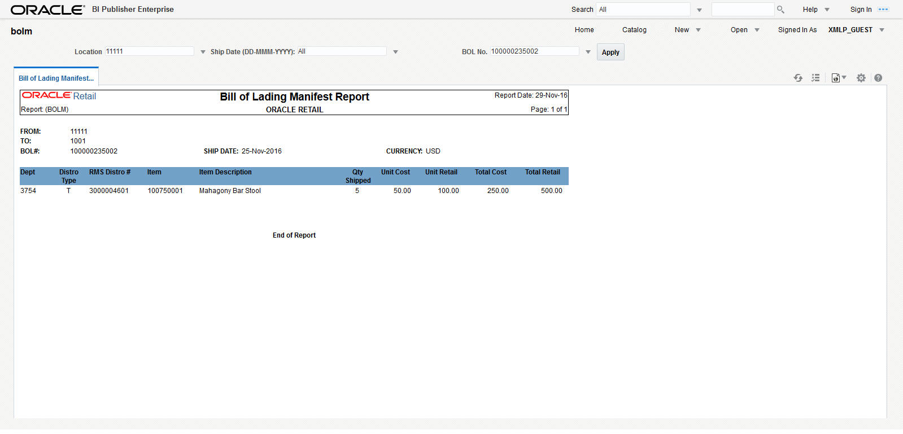Screen dimensions: 903x434
Task: Go to Home
Action: click(x=584, y=30)
